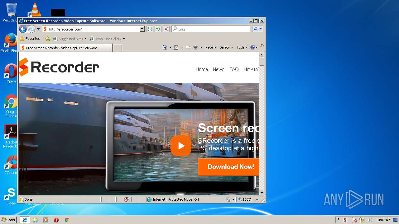Viewport: 399px width, 224px height.
Task: Click the 100% zoom level button
Action: pos(245,199)
